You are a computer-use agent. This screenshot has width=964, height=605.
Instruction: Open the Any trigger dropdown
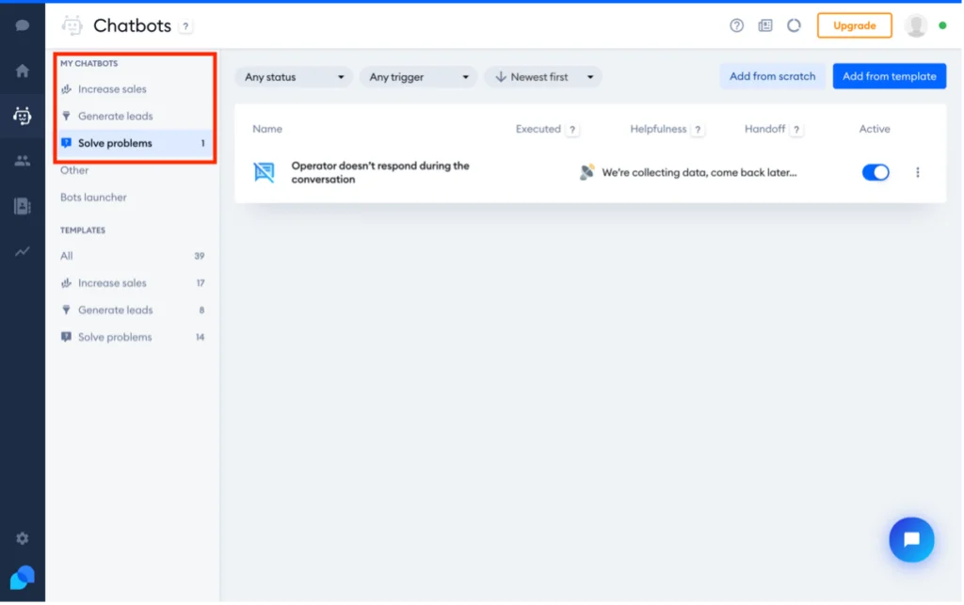click(x=418, y=77)
